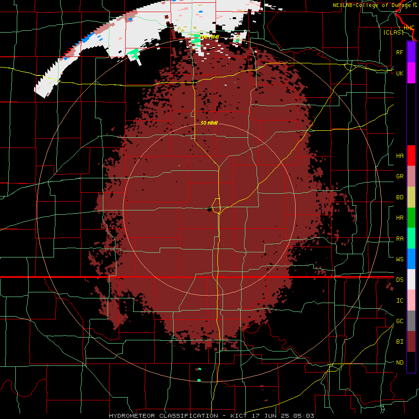Viewport: 419px width, 419px height.
Task: Click the RA legend label
Action: click(x=399, y=239)
